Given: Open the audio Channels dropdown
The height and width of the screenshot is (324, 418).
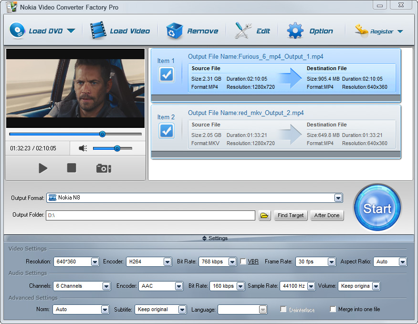Looking at the screenshot, I should pos(106,286).
